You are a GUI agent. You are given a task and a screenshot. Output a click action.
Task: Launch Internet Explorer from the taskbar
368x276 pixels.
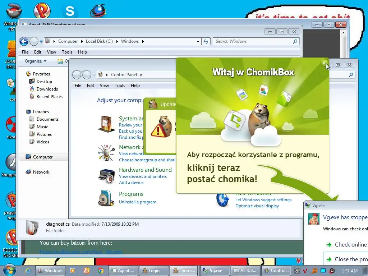coord(28,271)
